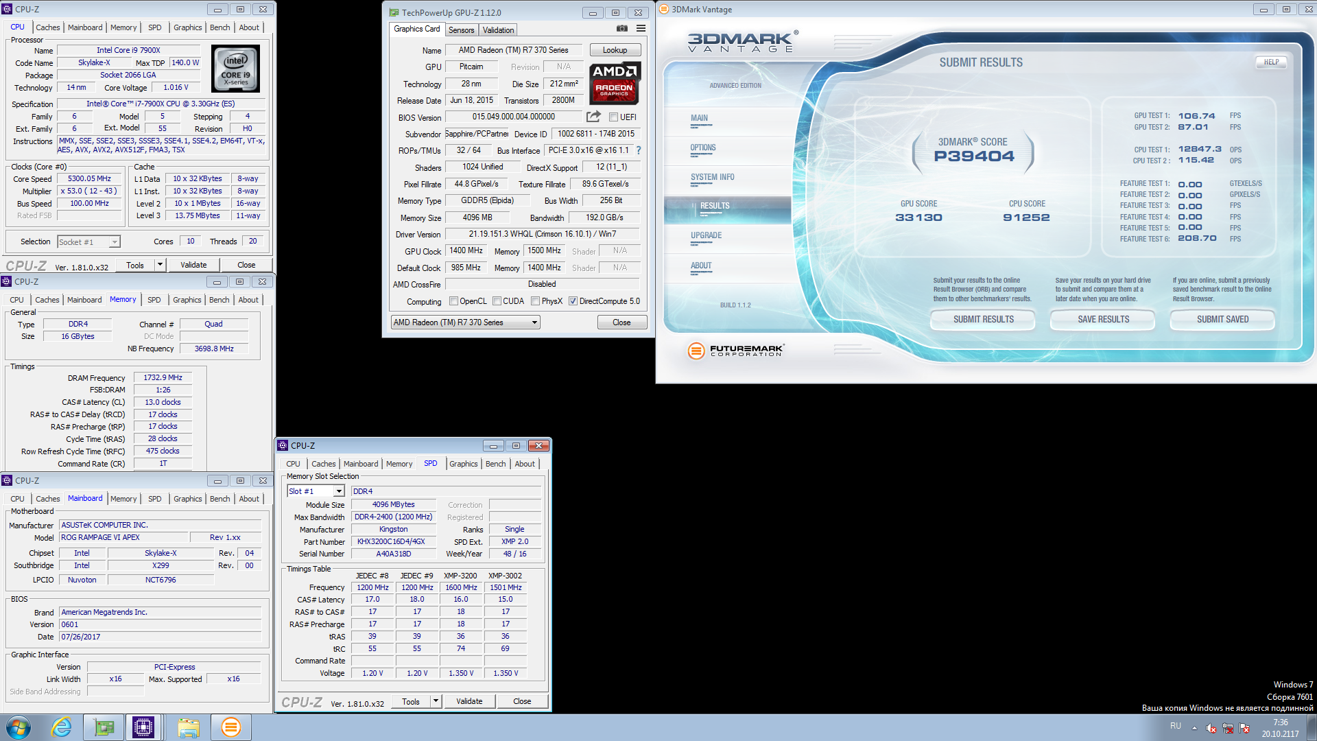Click the 3DMark Vantage taskbar icon
The height and width of the screenshot is (741, 1317).
point(231,727)
